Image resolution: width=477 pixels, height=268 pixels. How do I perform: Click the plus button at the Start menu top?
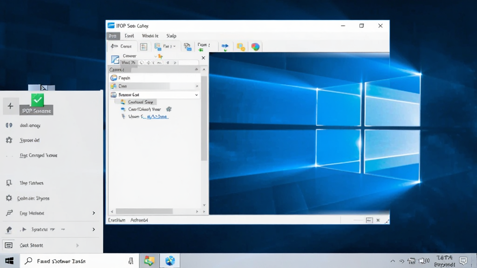[x=11, y=106]
